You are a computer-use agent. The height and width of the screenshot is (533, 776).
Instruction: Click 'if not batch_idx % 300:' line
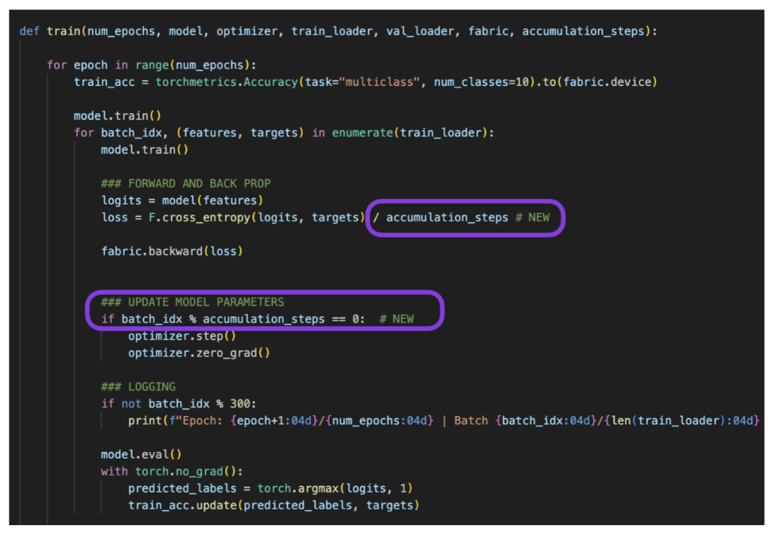click(x=179, y=404)
